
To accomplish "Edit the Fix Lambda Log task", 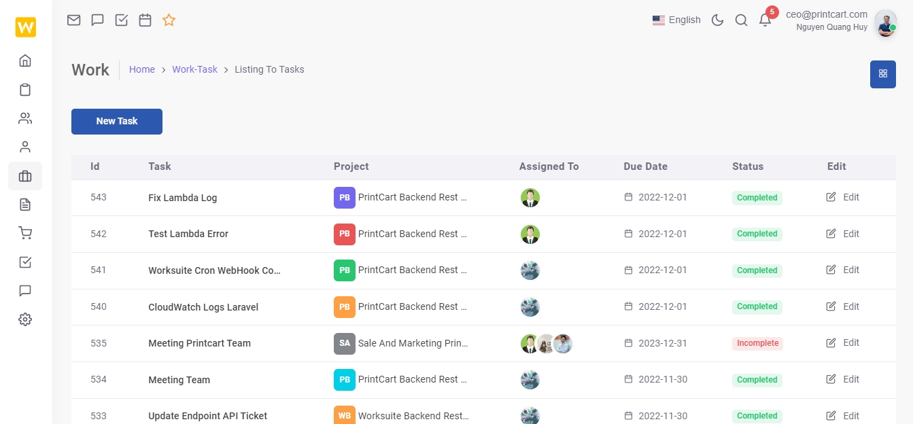I will (843, 197).
